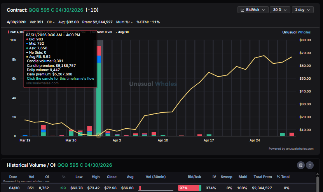Viewport: 323px width, 192px height.
Task: Click the Unusual Whales logo above chart
Action: 296,32
